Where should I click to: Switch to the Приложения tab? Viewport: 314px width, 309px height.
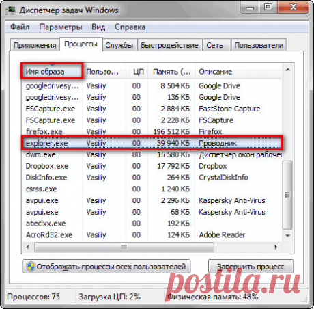click(x=35, y=45)
